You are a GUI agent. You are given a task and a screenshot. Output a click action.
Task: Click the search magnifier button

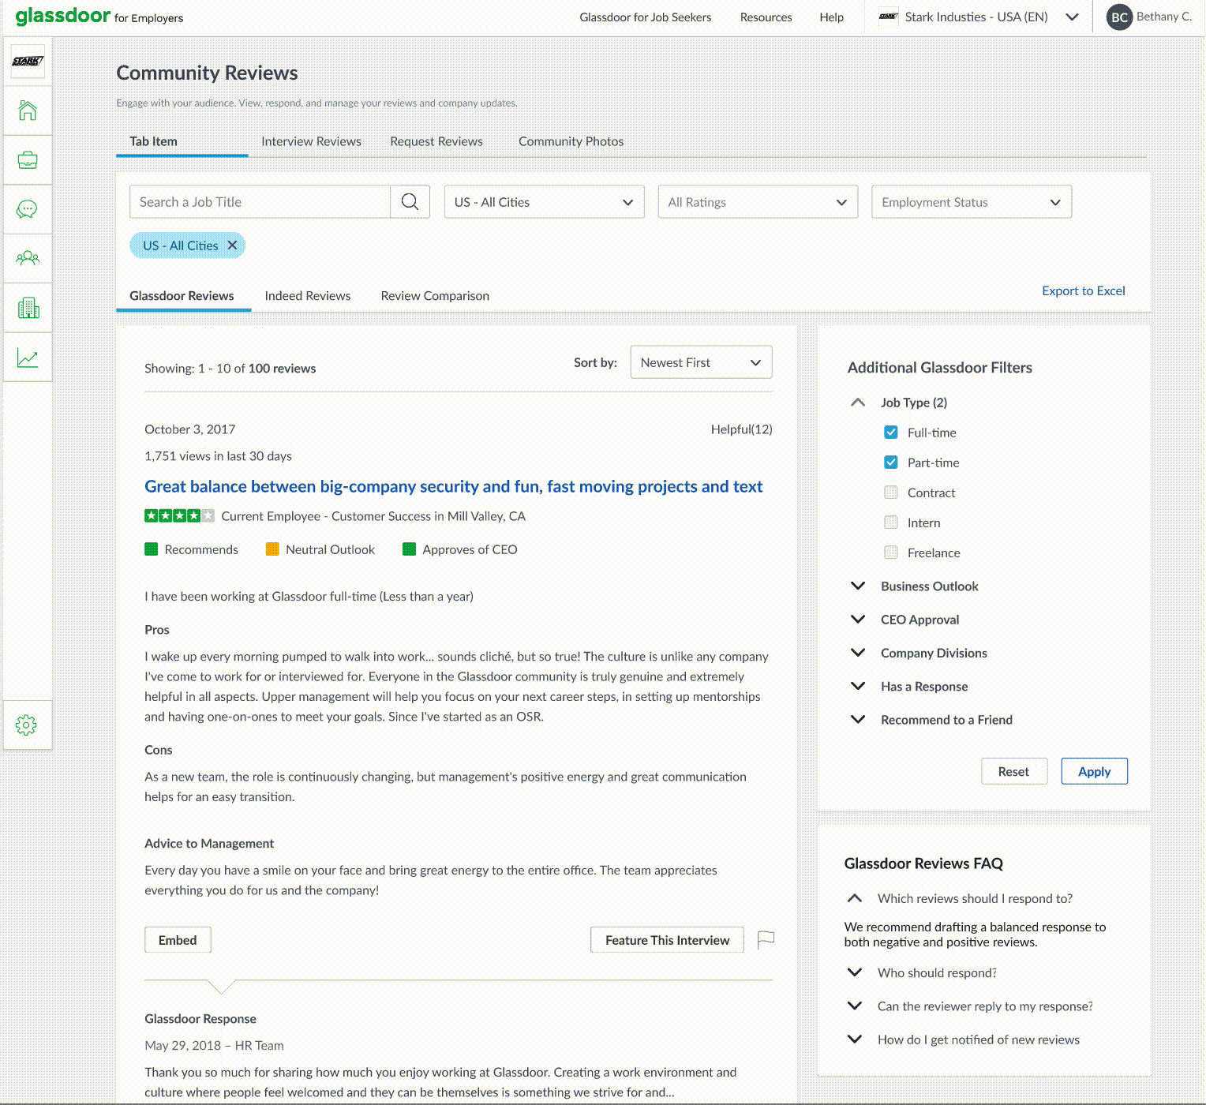pos(410,202)
